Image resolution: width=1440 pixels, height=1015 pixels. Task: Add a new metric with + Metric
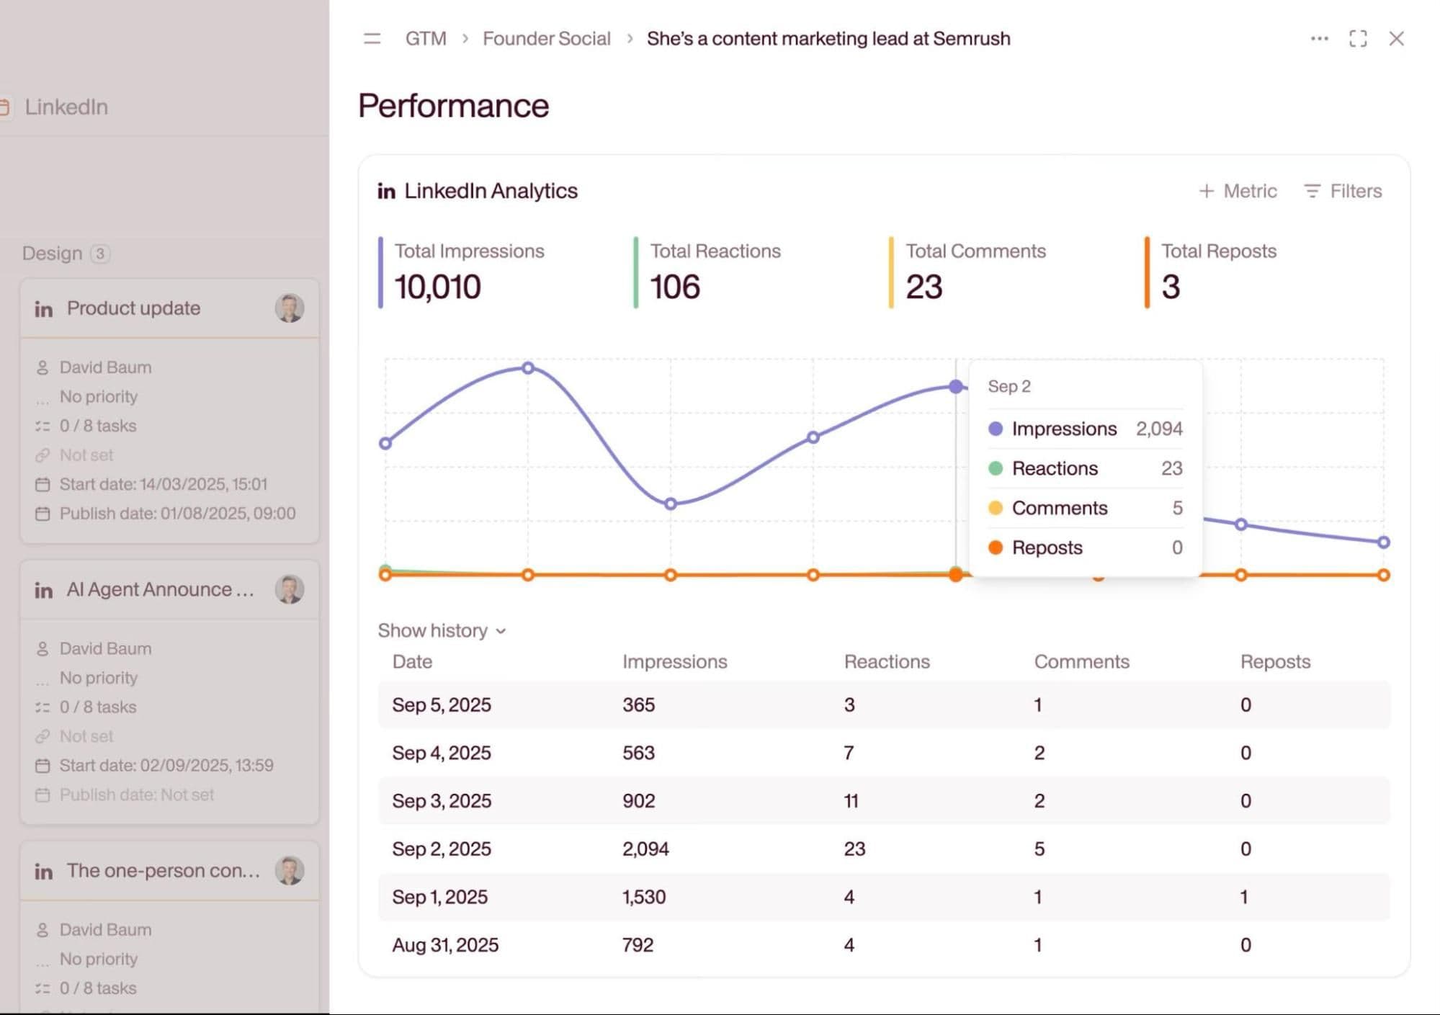pos(1238,191)
